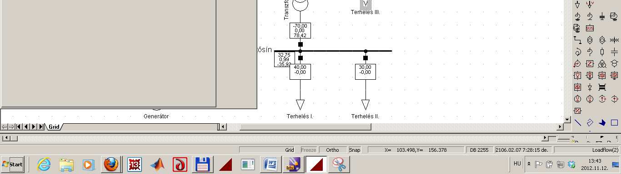
Task: Click the X/Y coordinate status readout
Action: 416,150
